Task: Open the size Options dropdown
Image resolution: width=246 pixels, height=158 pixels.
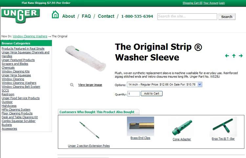Action: click(x=165, y=84)
